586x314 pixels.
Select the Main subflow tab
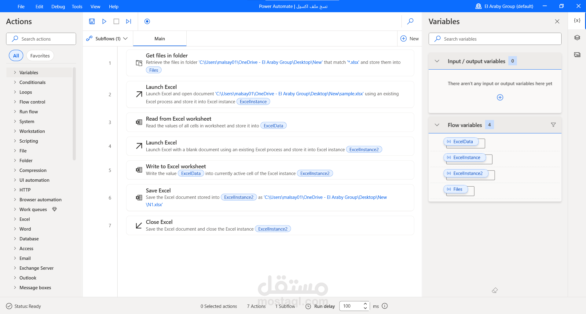(160, 38)
